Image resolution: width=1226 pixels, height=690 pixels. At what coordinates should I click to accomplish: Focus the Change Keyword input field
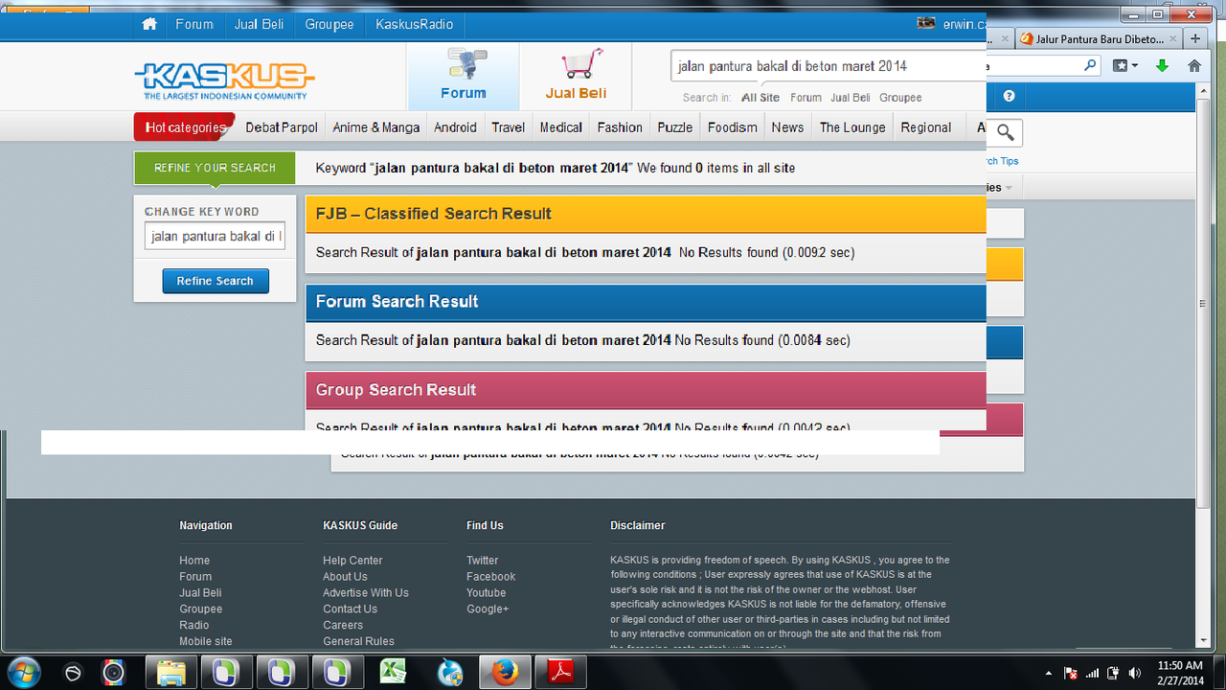point(215,236)
